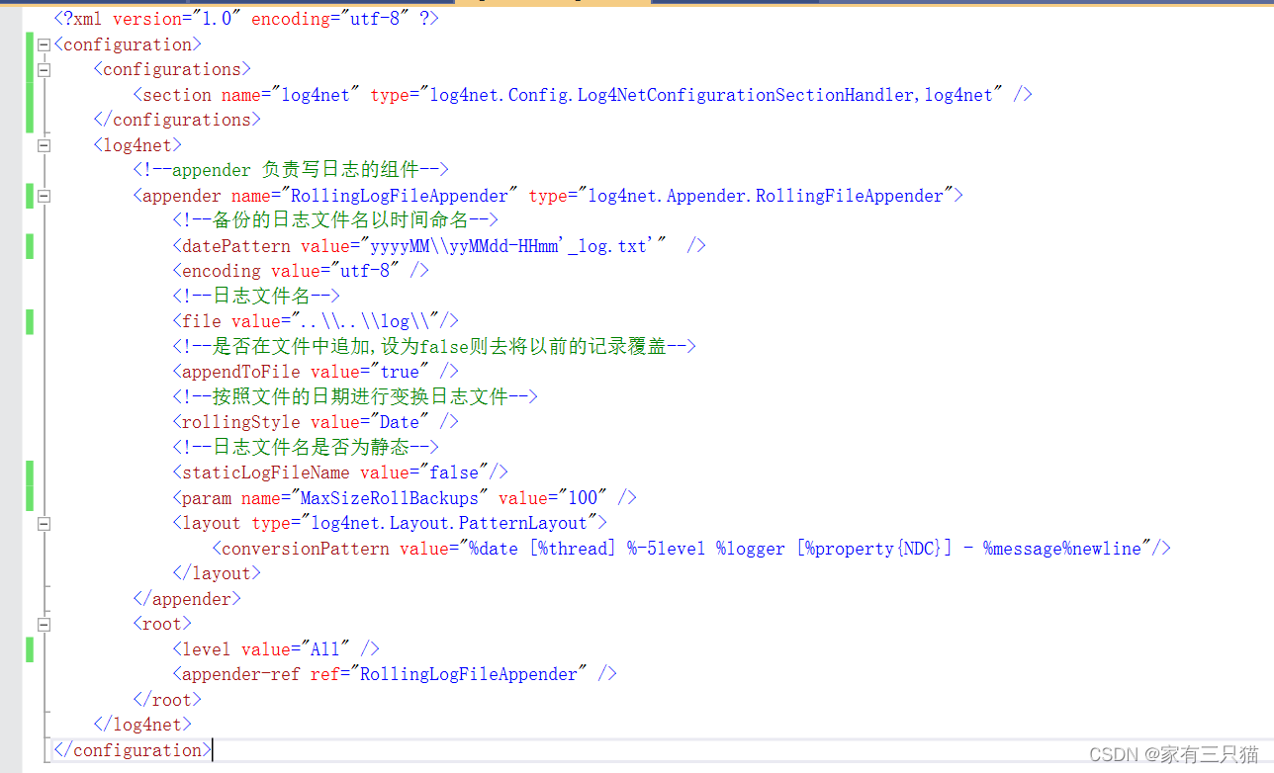This screenshot has height=773, width=1274.
Task: Click the file value path string
Action: click(364, 321)
